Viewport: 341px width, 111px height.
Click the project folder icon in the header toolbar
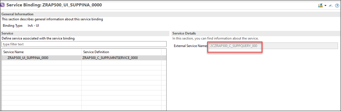tap(320, 5)
